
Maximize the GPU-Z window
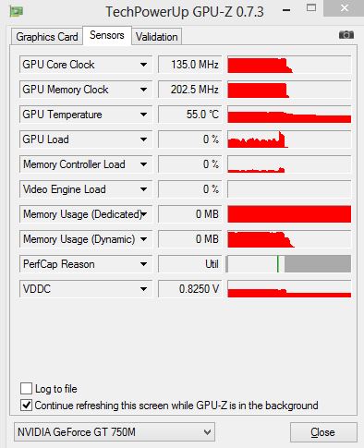(x=311, y=8)
